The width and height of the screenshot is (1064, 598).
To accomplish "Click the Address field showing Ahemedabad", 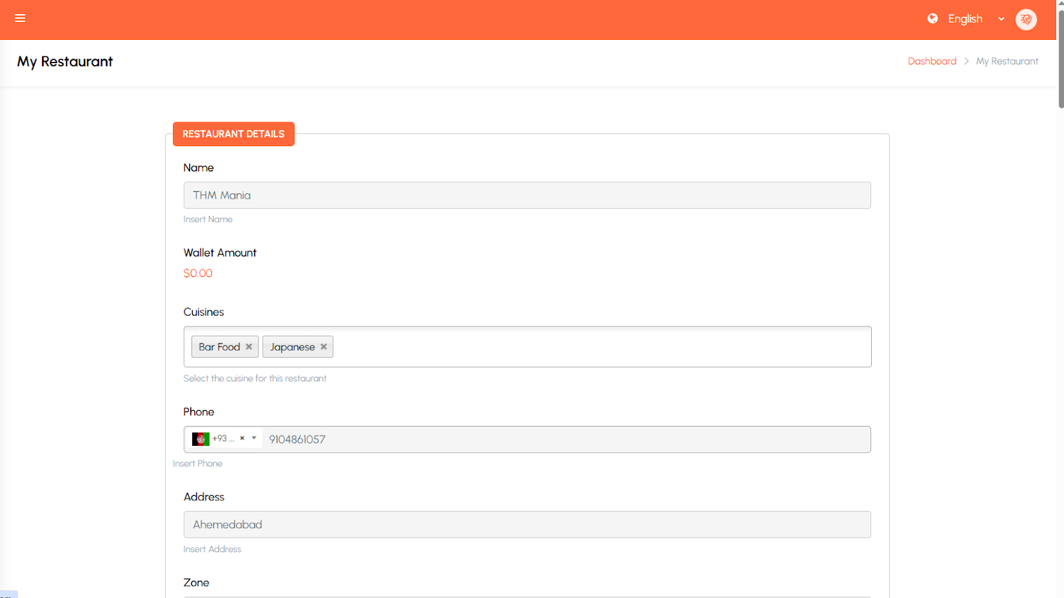I will (527, 525).
